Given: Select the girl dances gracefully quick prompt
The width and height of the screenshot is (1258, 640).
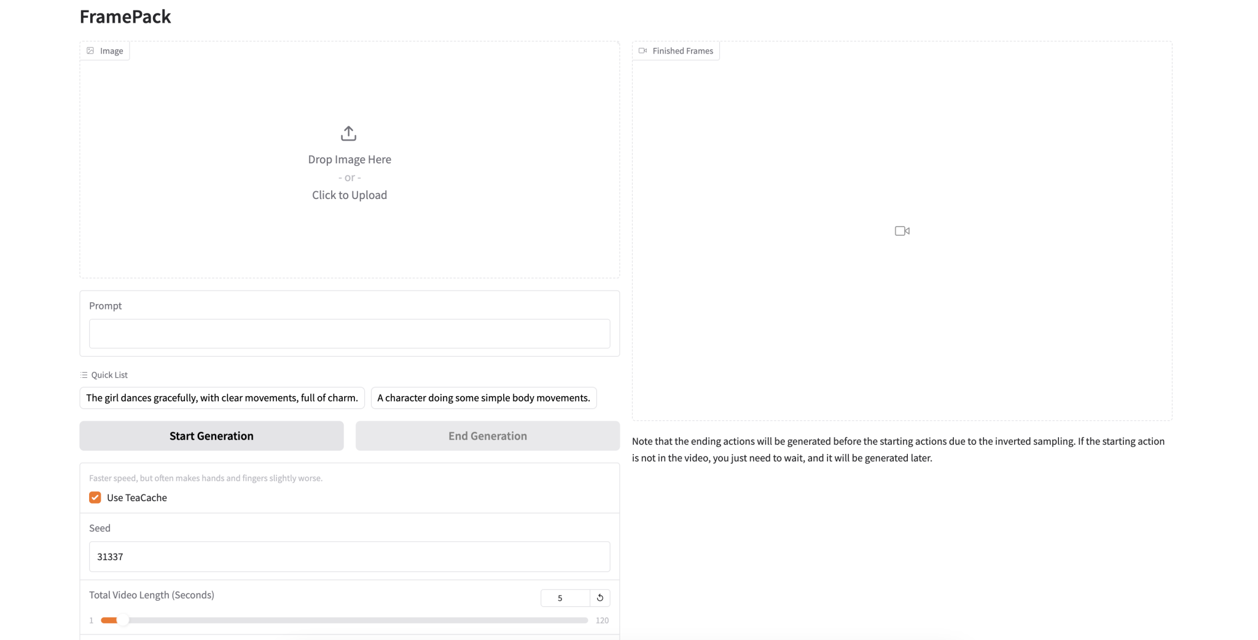Looking at the screenshot, I should coord(222,398).
